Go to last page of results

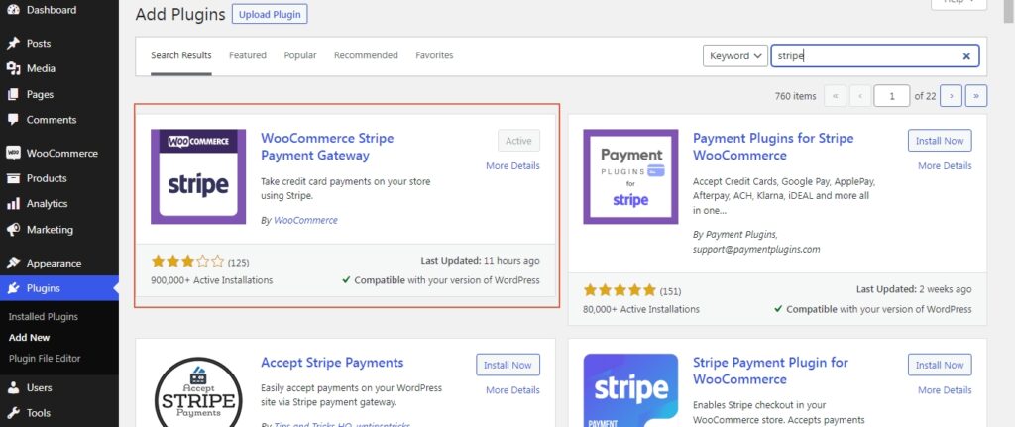pos(976,96)
